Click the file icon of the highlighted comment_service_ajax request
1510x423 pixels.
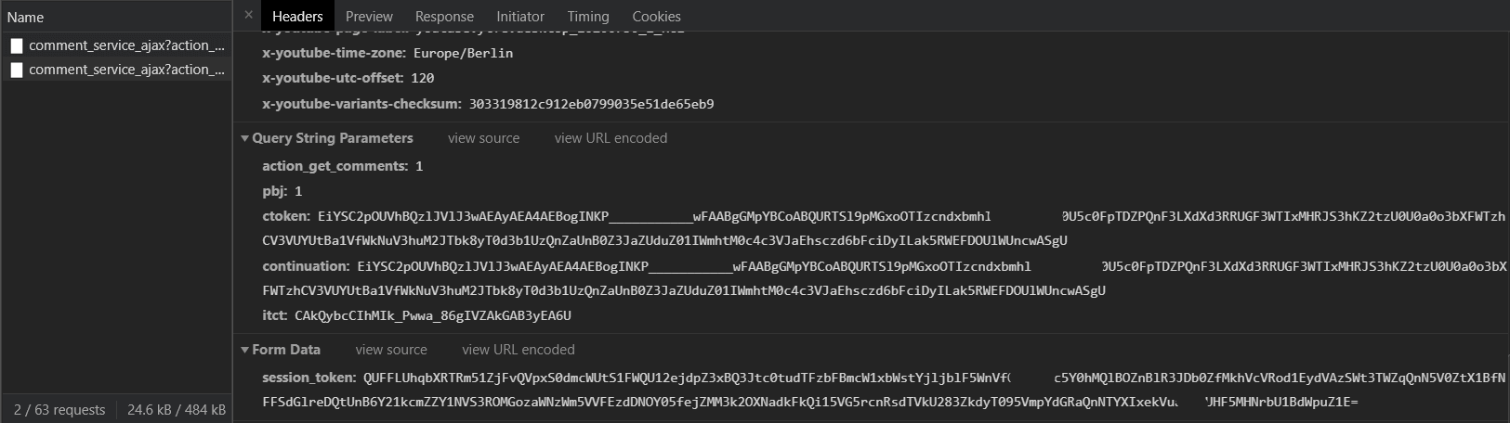pos(17,70)
